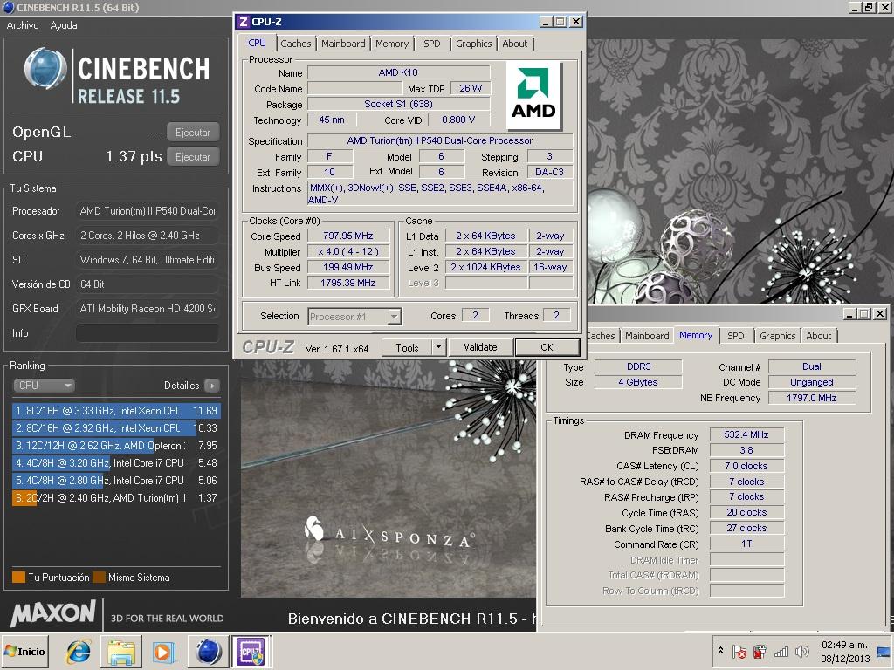The height and width of the screenshot is (670, 894).
Task: Open the Ayuda menu in Cinebench
Action: [x=63, y=25]
